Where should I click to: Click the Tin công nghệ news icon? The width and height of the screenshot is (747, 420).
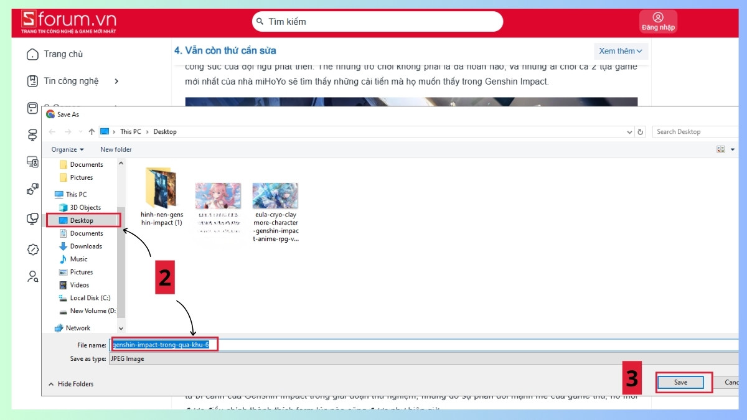32,81
